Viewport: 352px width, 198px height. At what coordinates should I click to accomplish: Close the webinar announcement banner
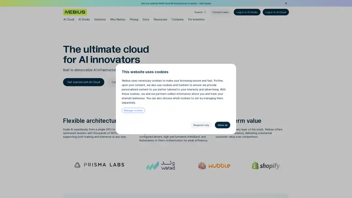coord(286,3)
